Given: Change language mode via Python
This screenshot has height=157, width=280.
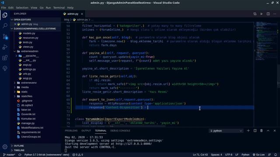Looking at the screenshot, I should [x=245, y=155].
